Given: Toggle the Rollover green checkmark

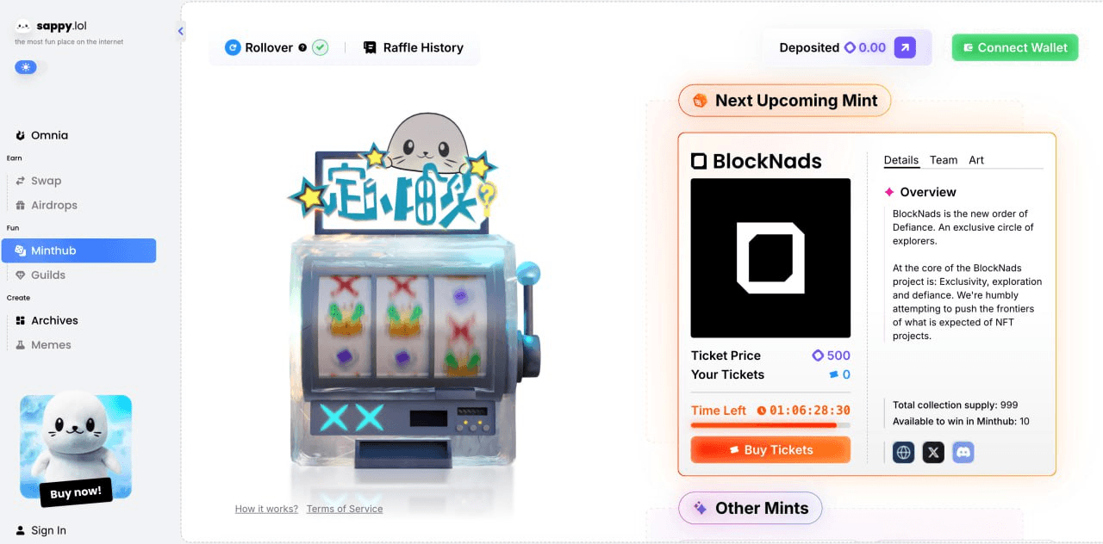Looking at the screenshot, I should [321, 48].
